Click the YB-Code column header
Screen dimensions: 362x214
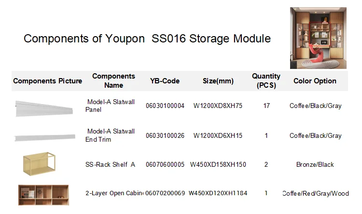pos(165,81)
